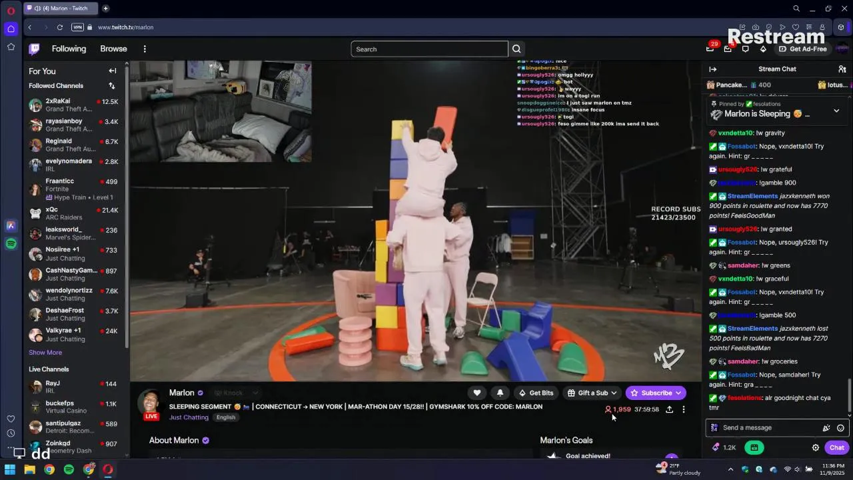
Task: Expand Show More followed channels
Action: [x=45, y=353]
